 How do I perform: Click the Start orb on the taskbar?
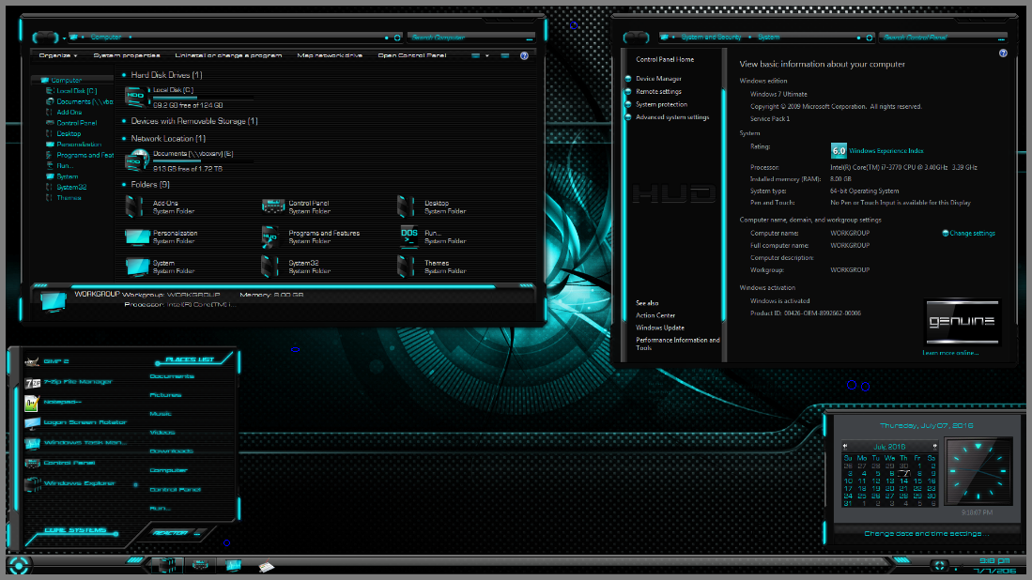(19, 565)
